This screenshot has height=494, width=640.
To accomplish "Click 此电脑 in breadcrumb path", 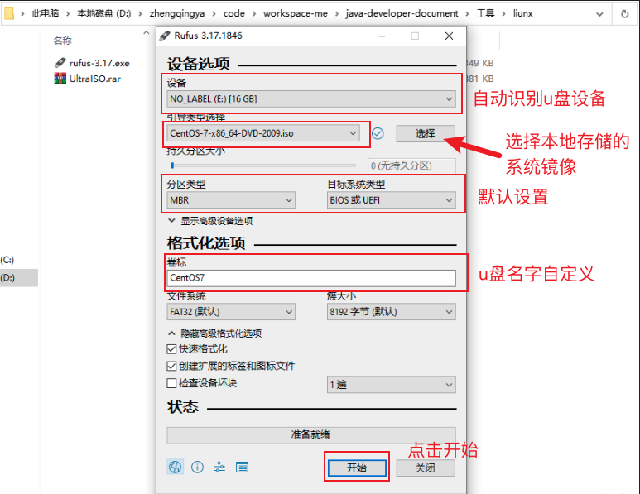I will [x=46, y=13].
